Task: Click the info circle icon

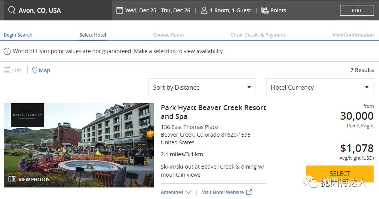Action: [7, 51]
